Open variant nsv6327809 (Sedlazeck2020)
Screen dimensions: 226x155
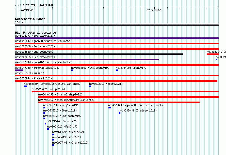(35, 46)
